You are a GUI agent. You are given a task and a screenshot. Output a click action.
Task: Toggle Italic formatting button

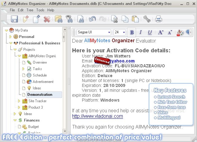(x=141, y=32)
